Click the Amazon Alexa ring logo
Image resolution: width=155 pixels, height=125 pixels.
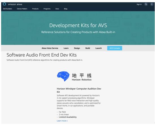[x=5, y=4]
